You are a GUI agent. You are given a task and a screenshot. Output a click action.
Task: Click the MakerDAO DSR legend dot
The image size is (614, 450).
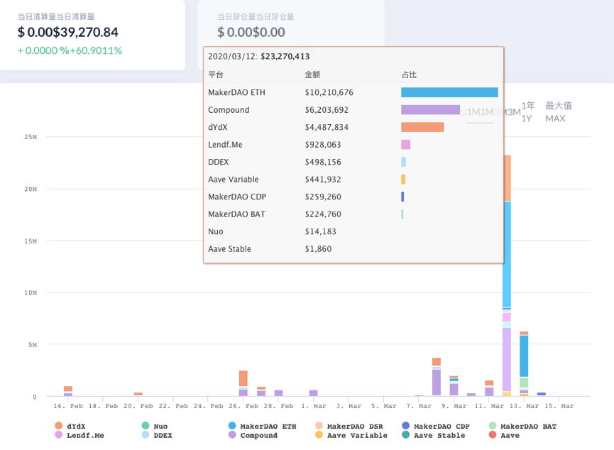[319, 426]
